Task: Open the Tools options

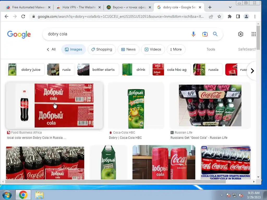Action: 211,49
